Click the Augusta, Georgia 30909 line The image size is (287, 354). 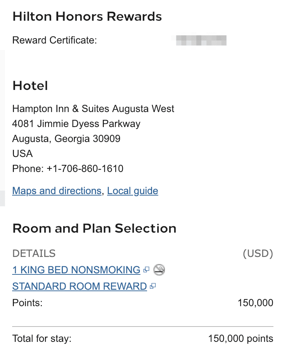click(66, 138)
